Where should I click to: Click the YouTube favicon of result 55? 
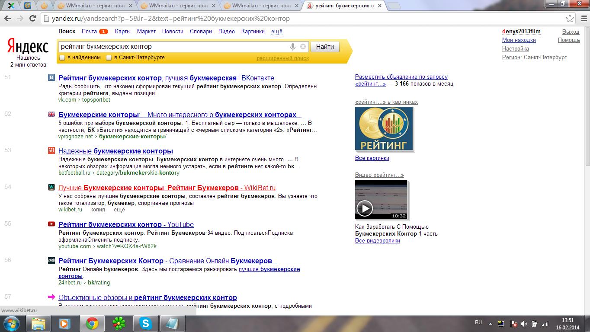coord(51,224)
